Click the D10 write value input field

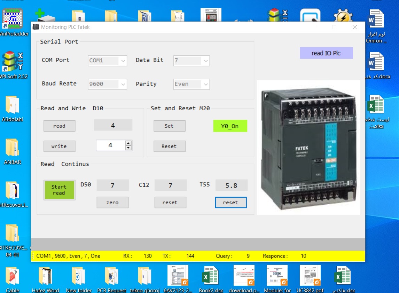(x=110, y=145)
